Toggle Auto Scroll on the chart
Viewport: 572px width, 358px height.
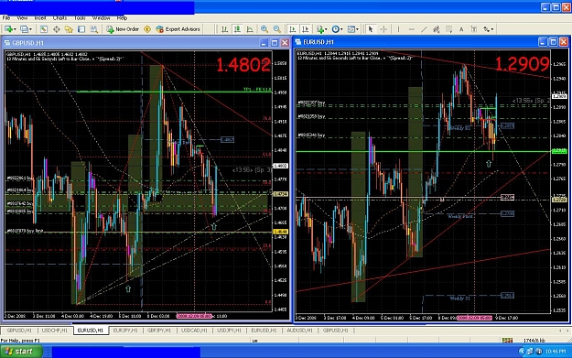[293, 29]
